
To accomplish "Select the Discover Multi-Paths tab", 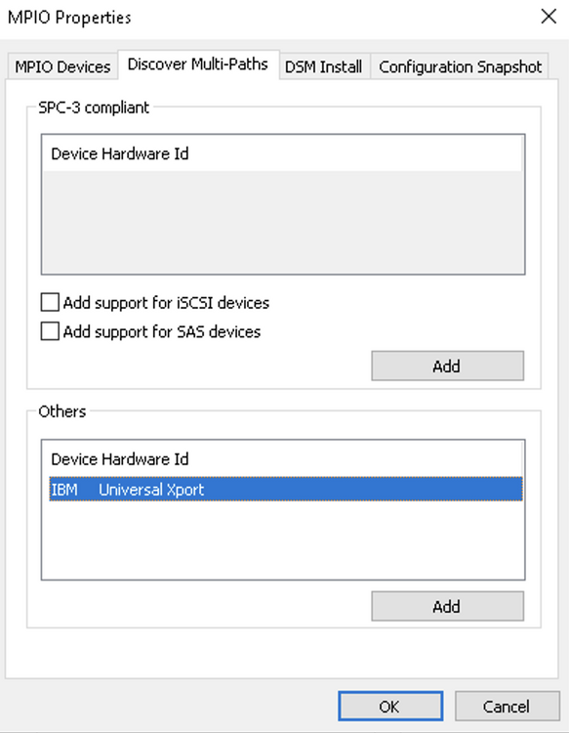I will (198, 65).
